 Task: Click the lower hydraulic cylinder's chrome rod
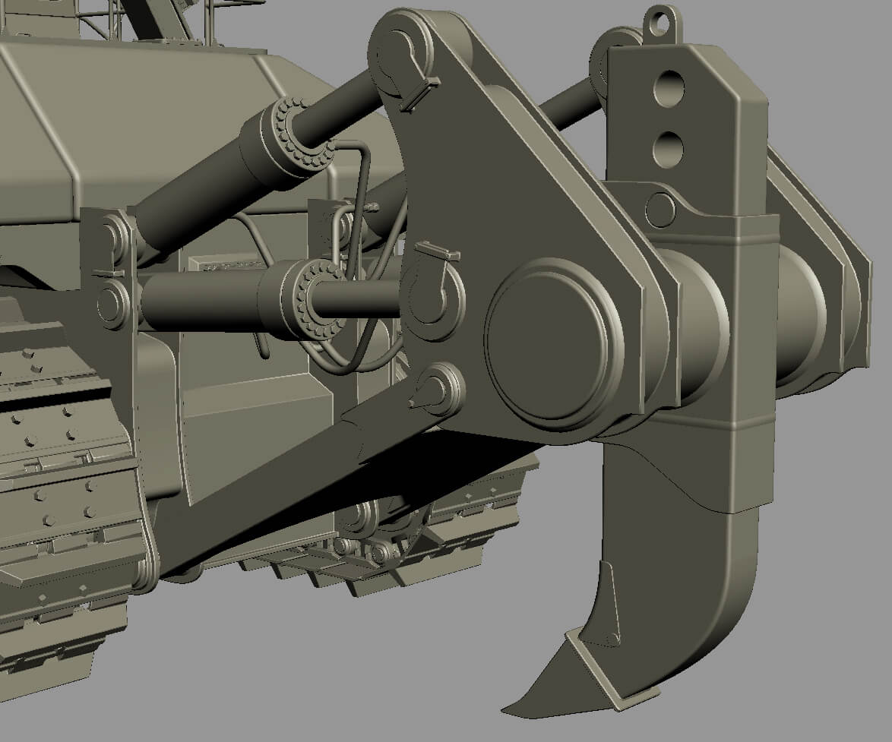(x=357, y=299)
